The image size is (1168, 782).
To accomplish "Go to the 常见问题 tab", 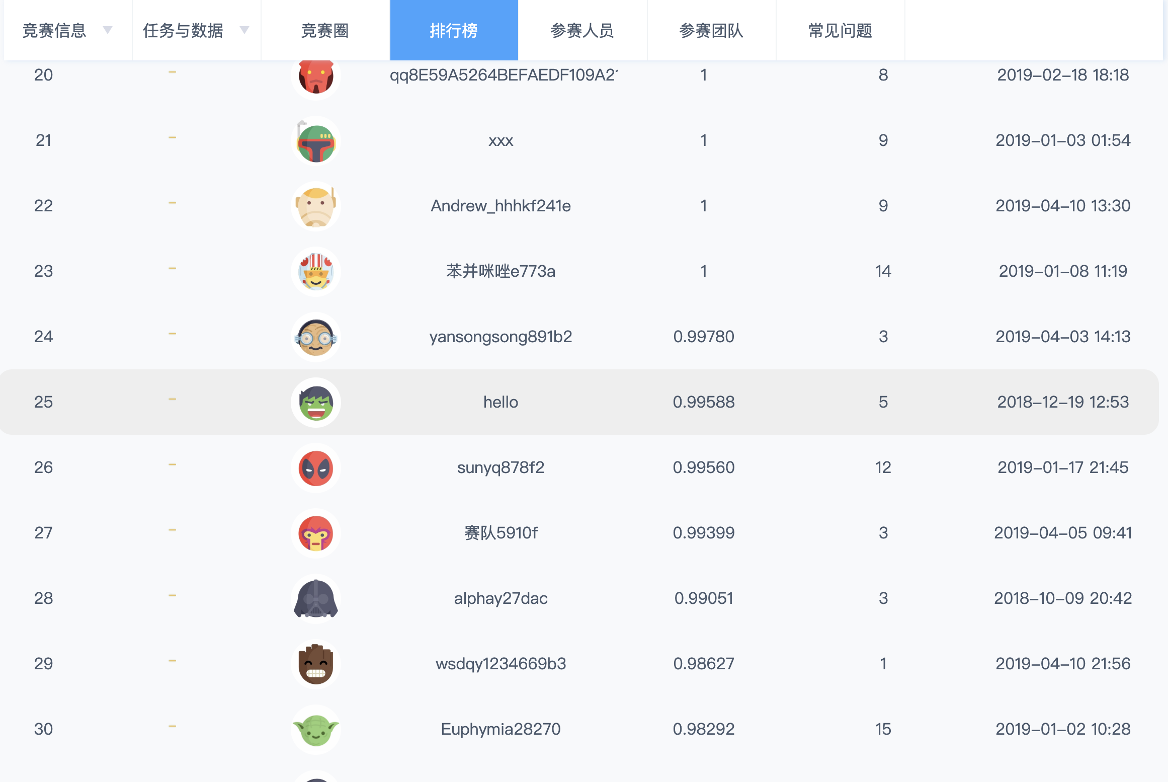I will pyautogui.click(x=840, y=31).
